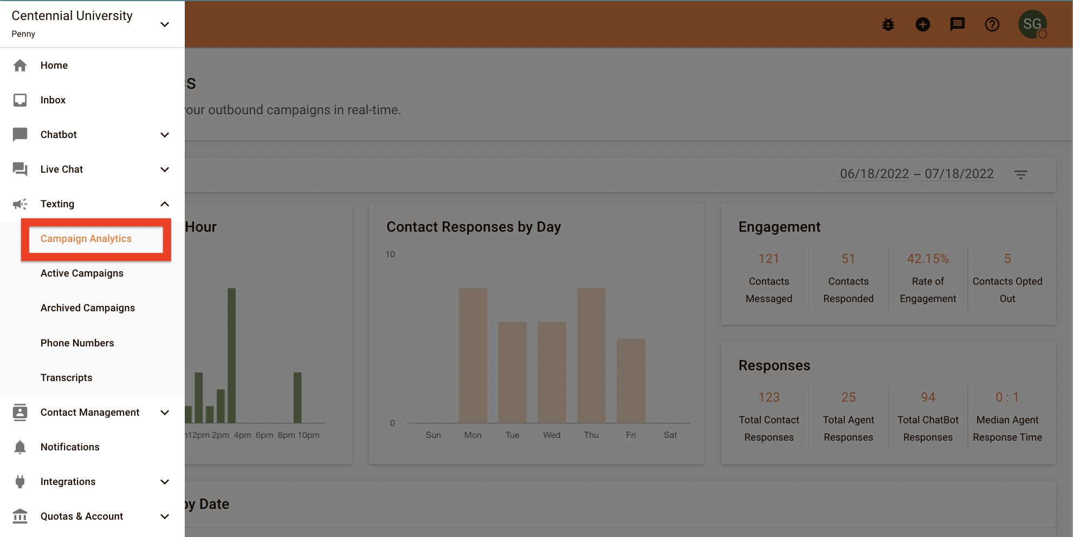Report a bug using the bug icon
The height and width of the screenshot is (537, 1073).
click(x=888, y=24)
